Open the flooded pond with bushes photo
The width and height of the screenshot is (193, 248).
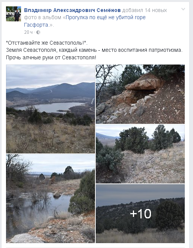coord(51,198)
